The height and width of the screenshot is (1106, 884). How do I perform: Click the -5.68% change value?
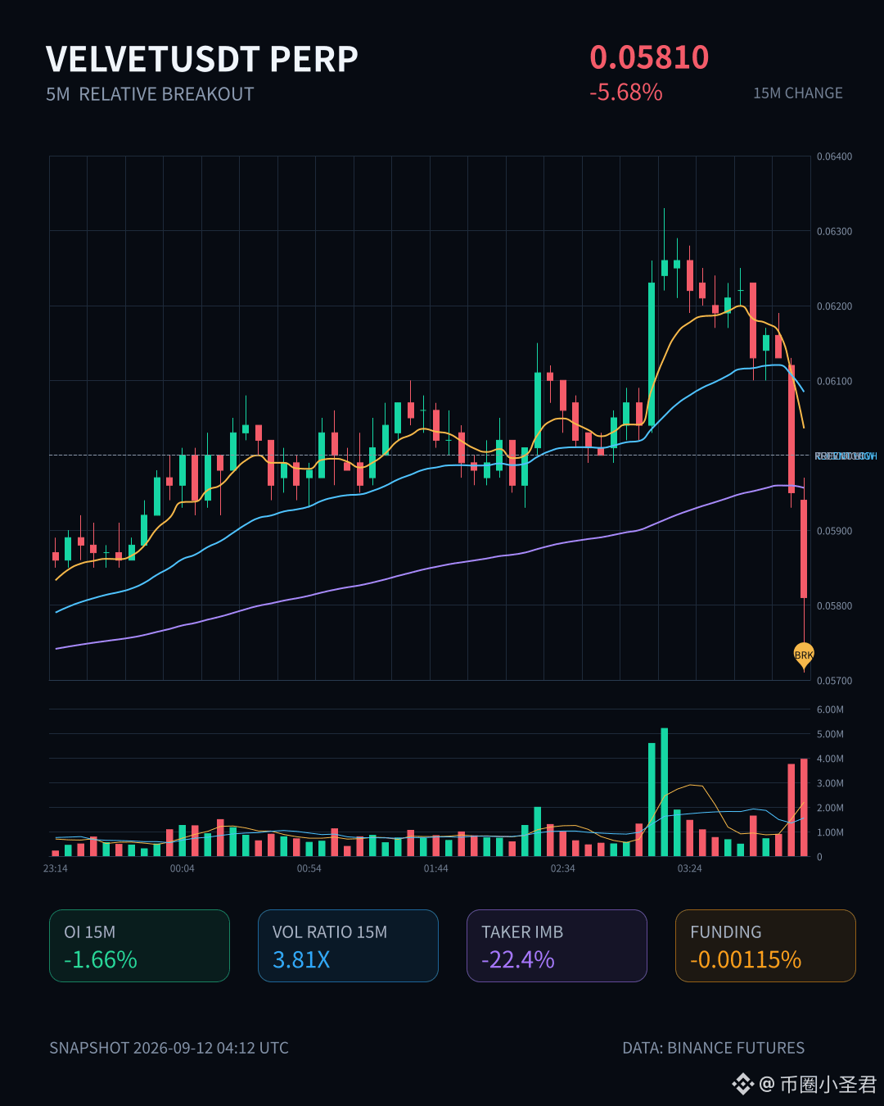[626, 93]
